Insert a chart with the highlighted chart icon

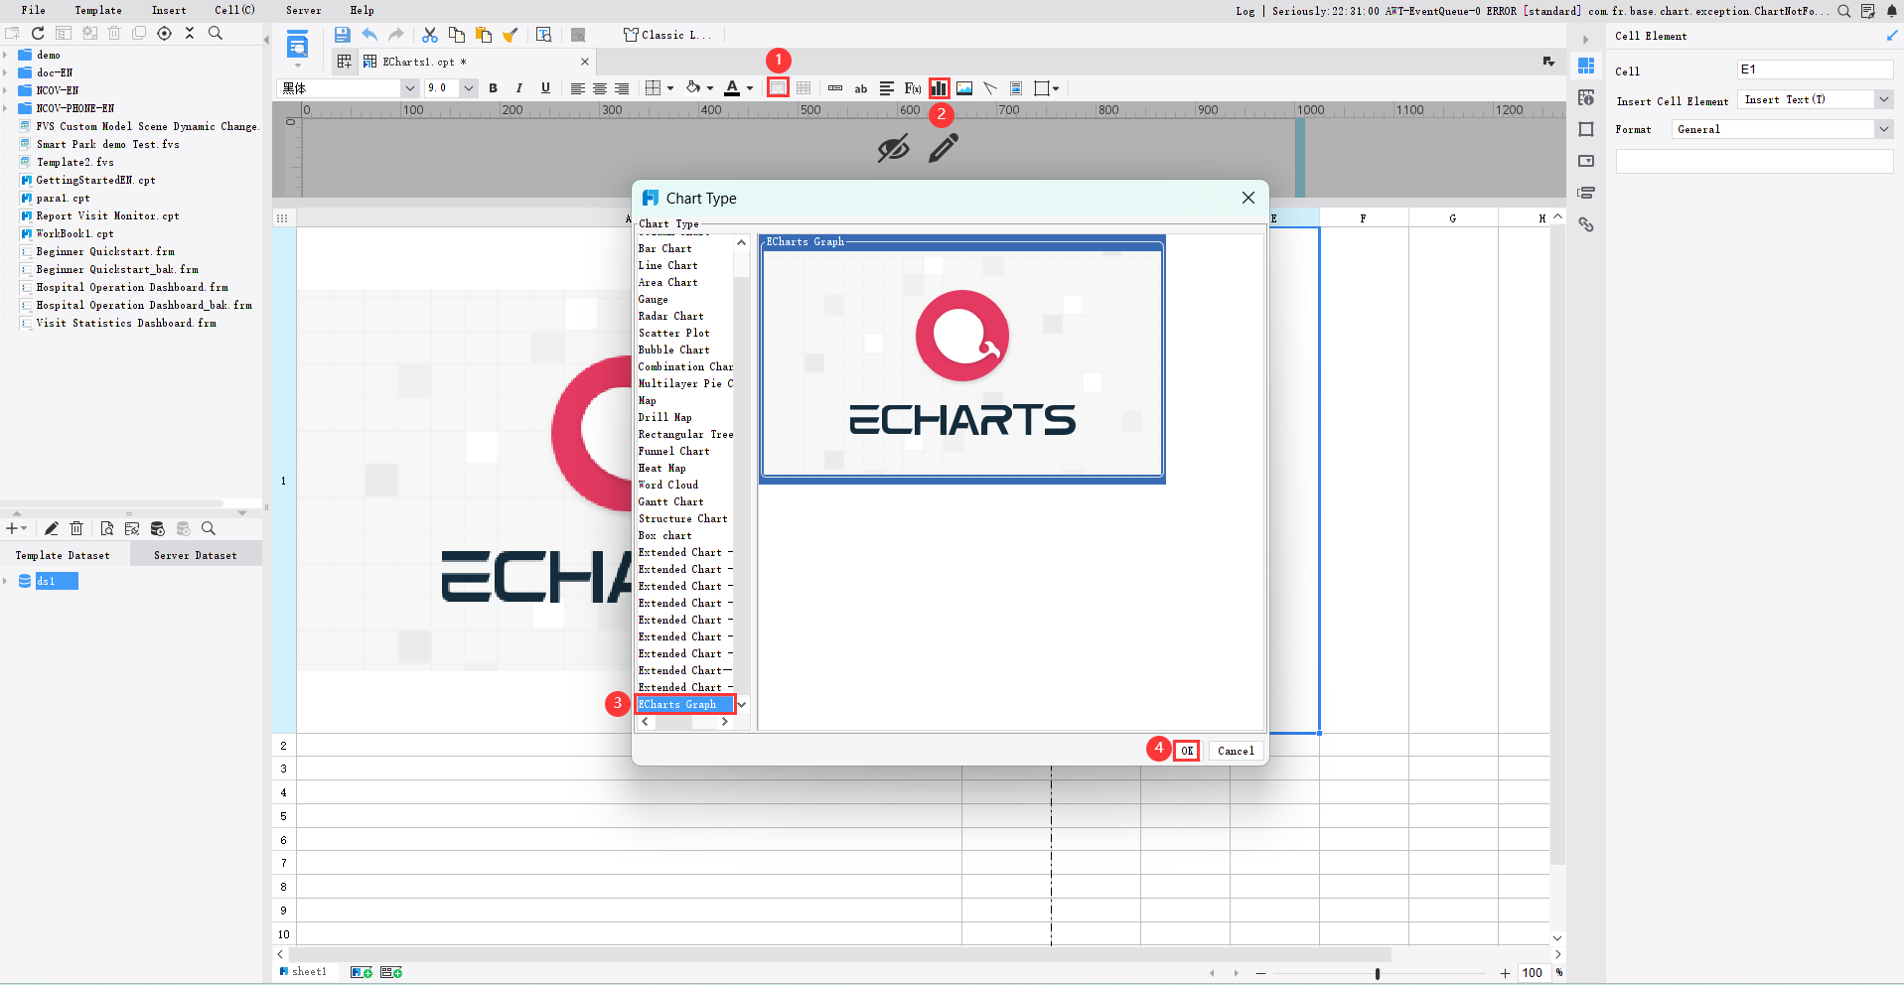coord(939,88)
